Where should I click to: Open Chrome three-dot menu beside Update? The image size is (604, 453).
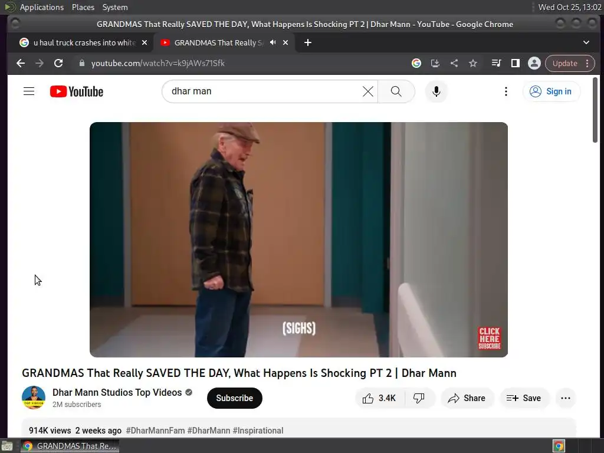(587, 63)
